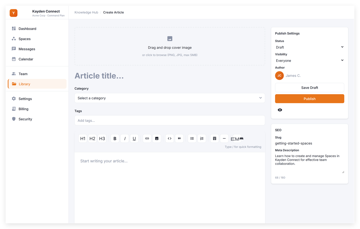Insert a code block

tap(169, 139)
